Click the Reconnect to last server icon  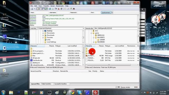coord(62,9)
